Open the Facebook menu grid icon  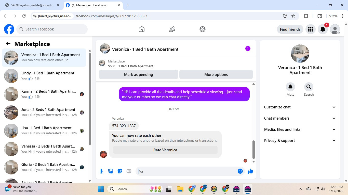pyautogui.click(x=310, y=29)
